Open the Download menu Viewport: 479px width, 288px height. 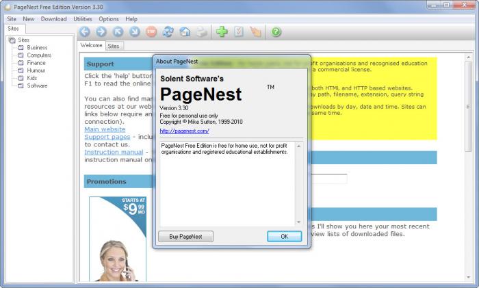point(54,19)
